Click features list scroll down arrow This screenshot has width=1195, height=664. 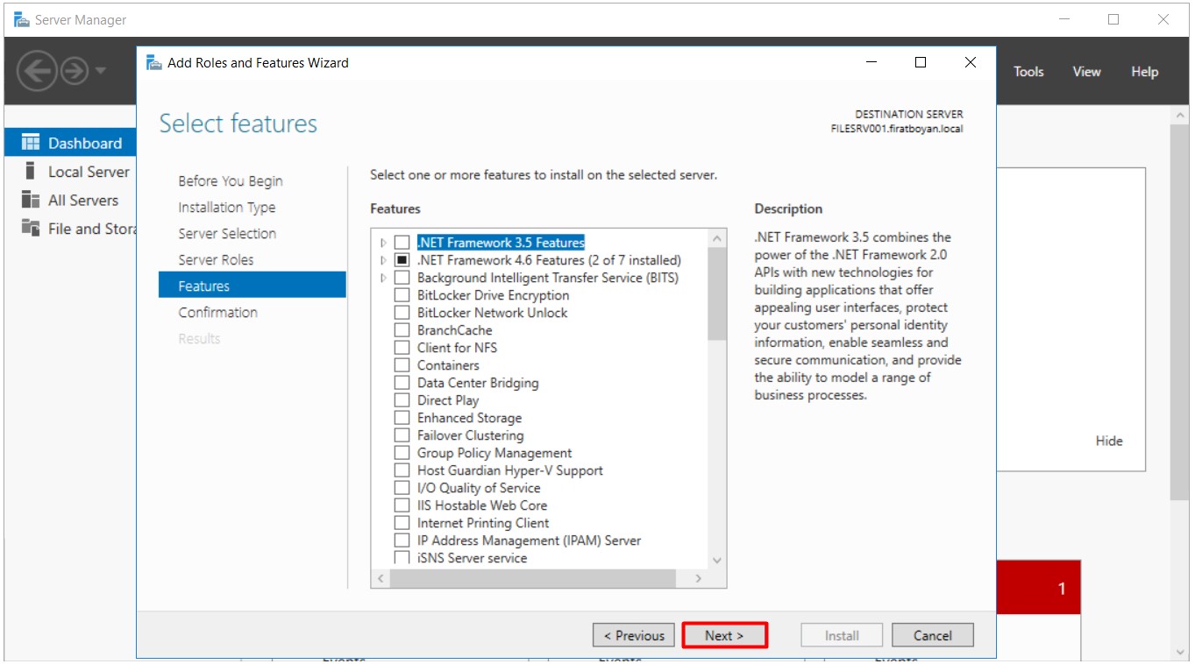717,561
